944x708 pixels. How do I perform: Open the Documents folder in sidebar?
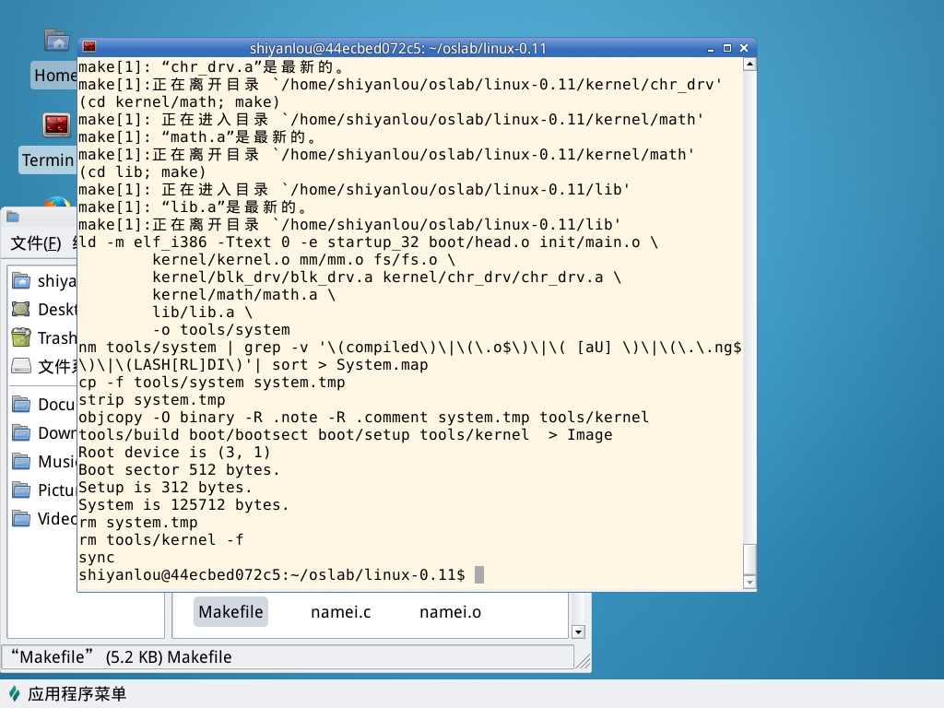click(x=21, y=404)
